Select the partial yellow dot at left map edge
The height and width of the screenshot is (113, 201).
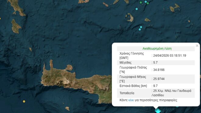click(0, 19)
